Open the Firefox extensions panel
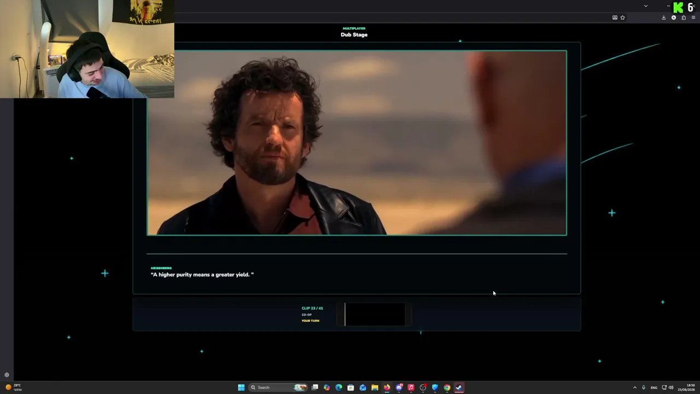The image size is (700, 394). click(684, 18)
